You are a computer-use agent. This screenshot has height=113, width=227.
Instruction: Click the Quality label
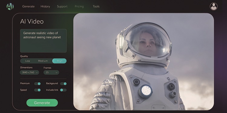(24, 56)
